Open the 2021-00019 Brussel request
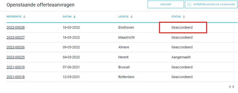Screen dimensions: 238x93 [15, 67]
